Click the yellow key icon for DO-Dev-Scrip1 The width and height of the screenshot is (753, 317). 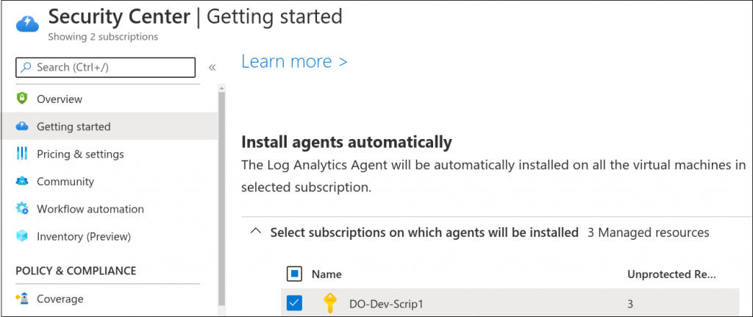329,303
